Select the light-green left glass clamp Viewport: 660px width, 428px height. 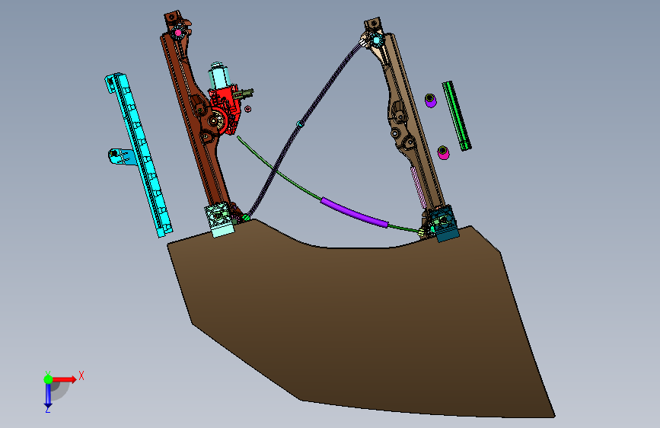pyautogui.click(x=219, y=220)
